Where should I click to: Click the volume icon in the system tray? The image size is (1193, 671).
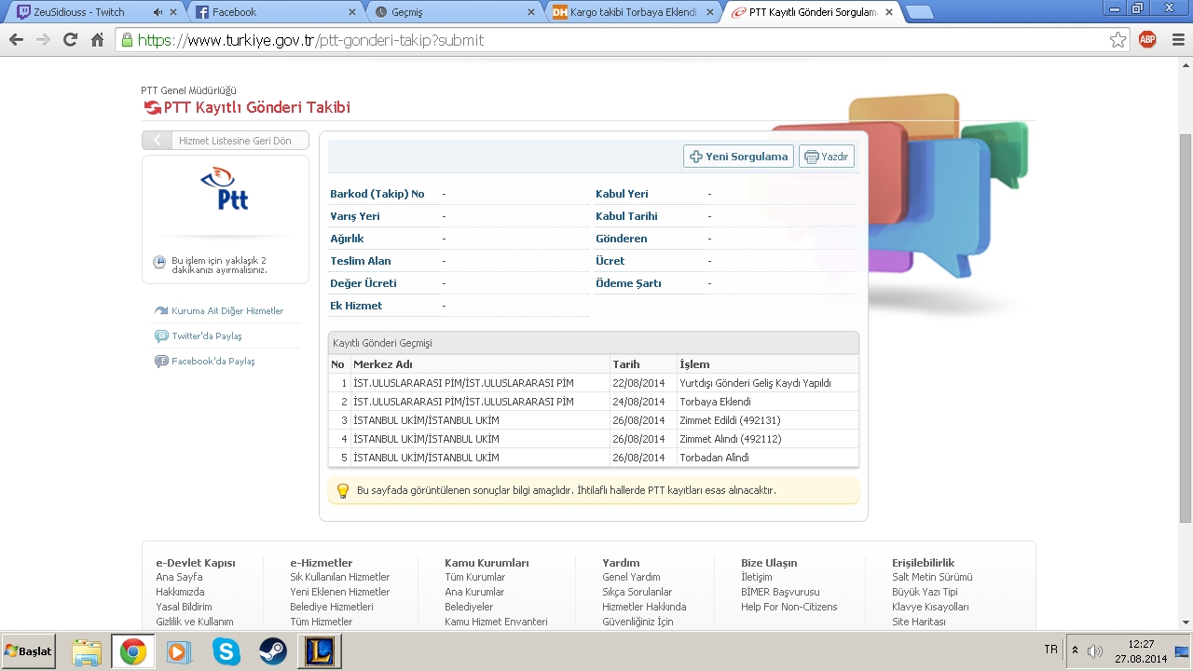1095,650
